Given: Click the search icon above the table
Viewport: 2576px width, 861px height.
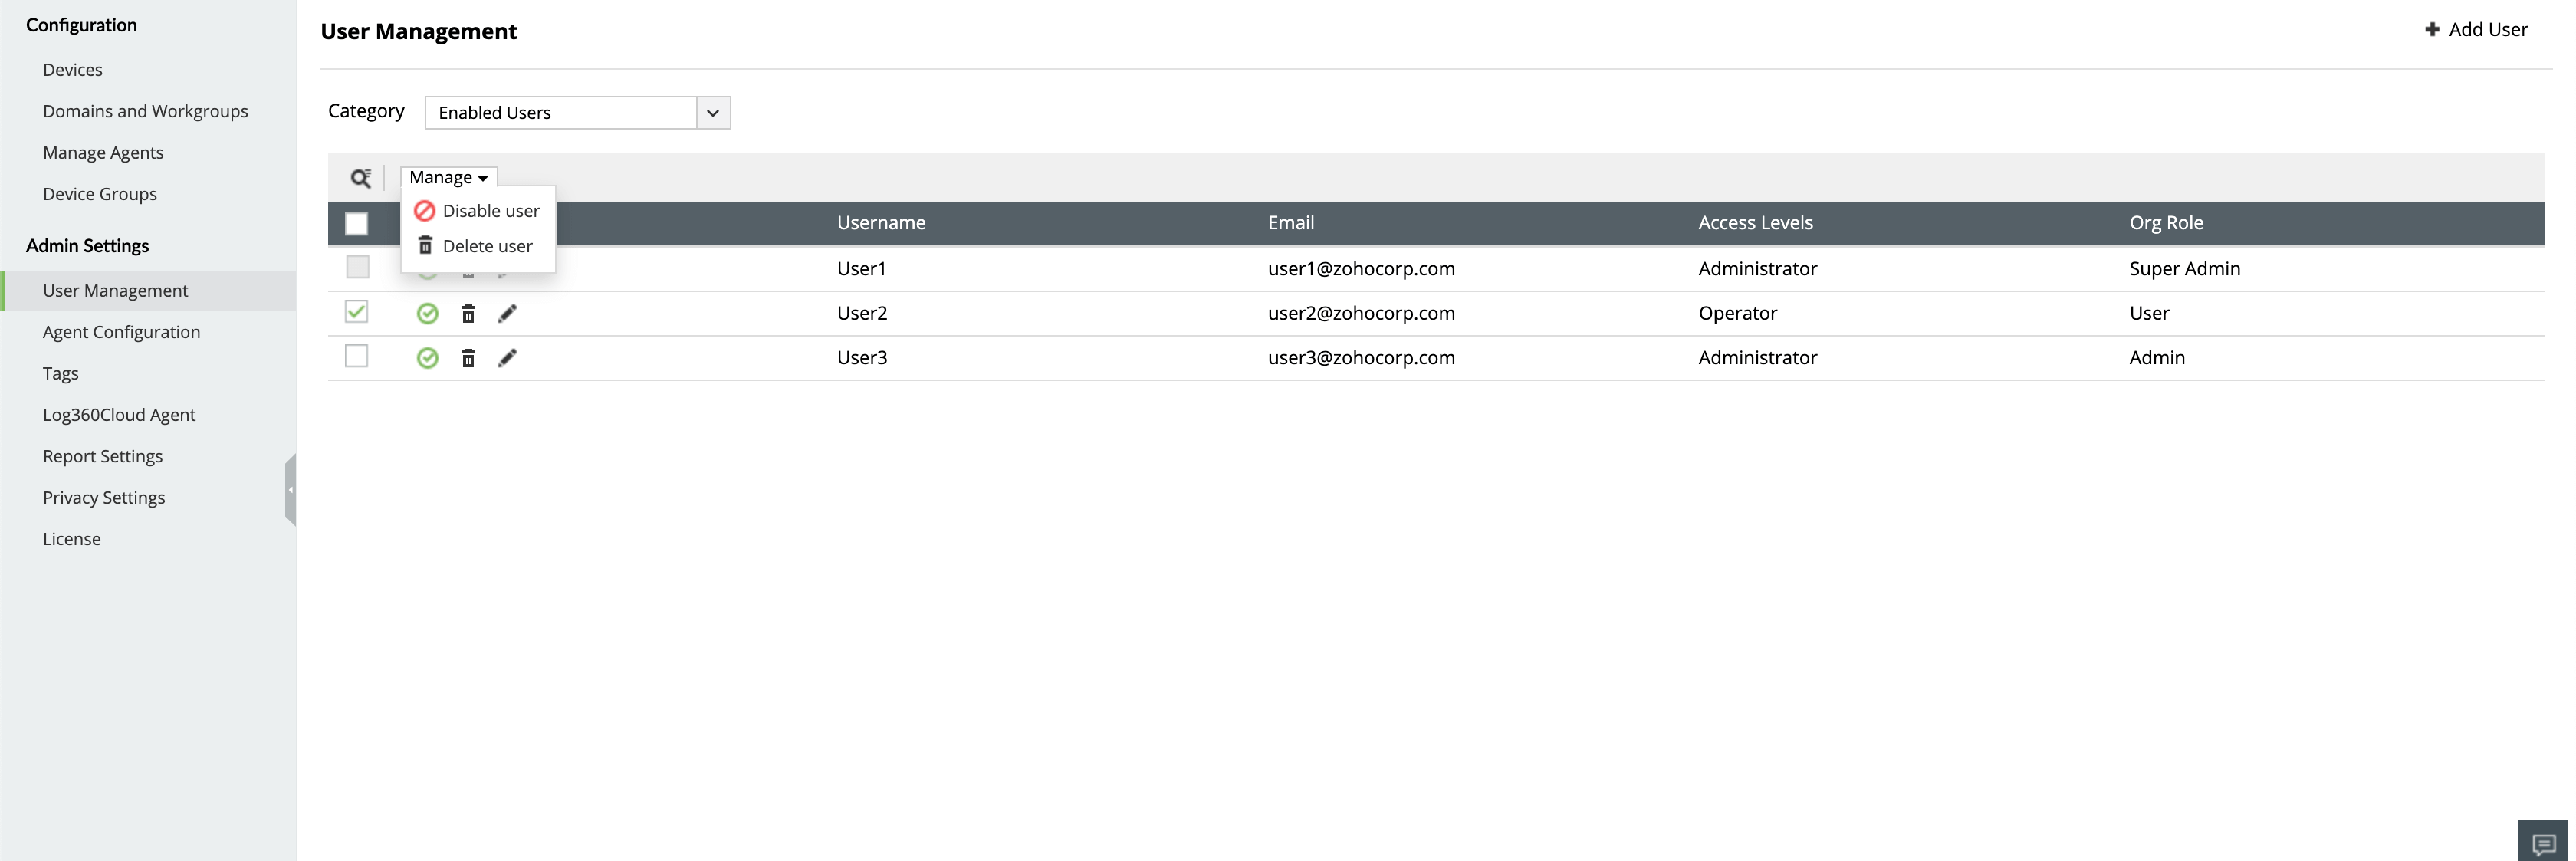Looking at the screenshot, I should point(360,178).
